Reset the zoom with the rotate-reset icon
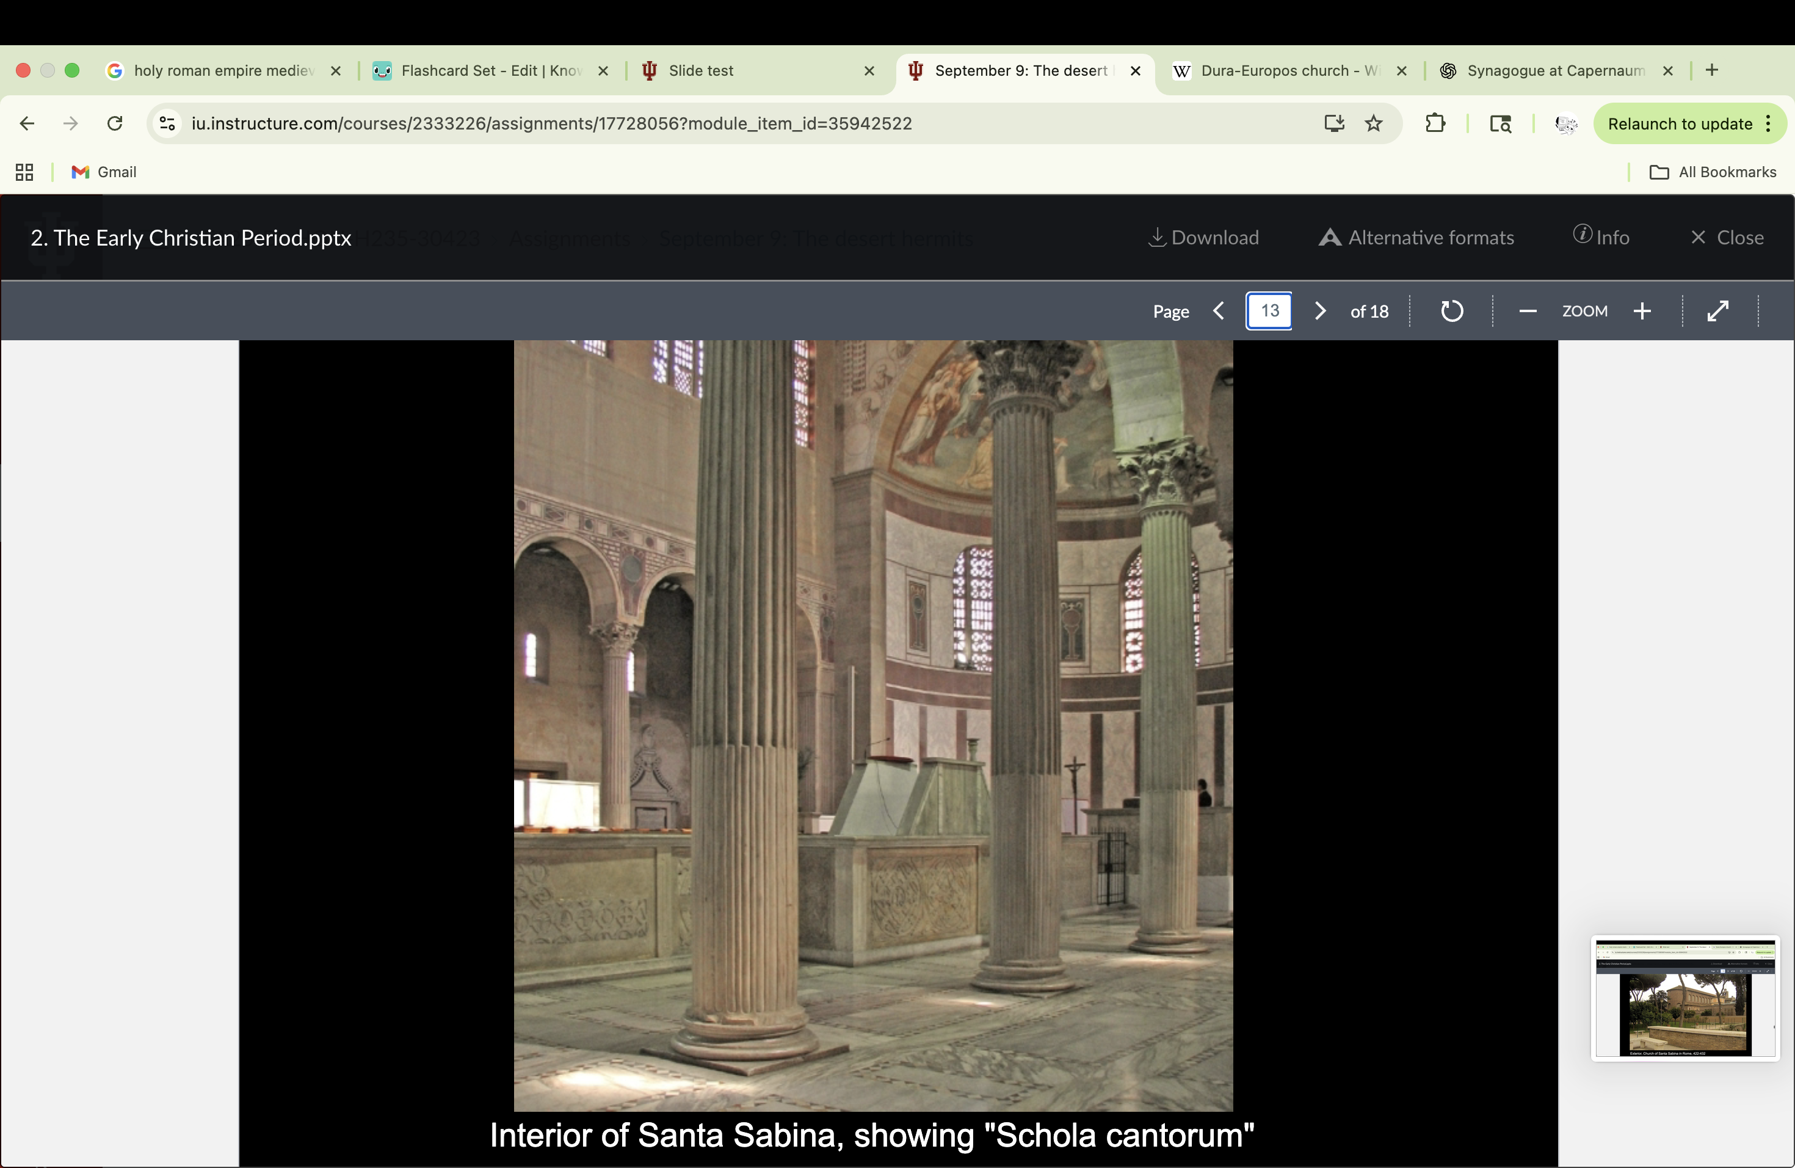The height and width of the screenshot is (1168, 1795). click(1451, 310)
